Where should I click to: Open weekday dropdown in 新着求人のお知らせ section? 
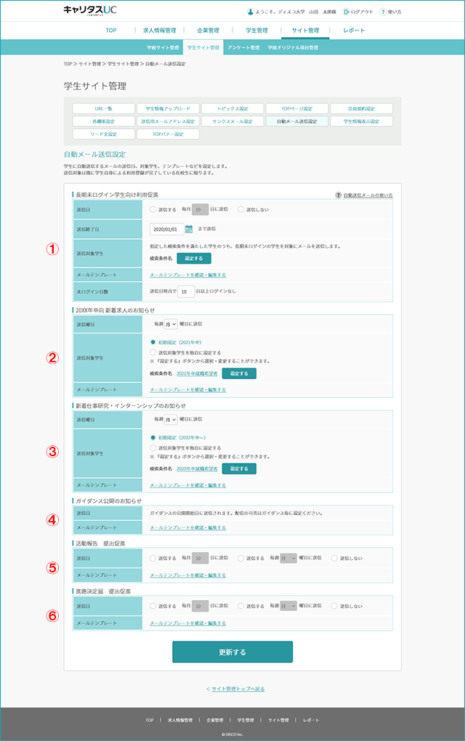tap(171, 324)
